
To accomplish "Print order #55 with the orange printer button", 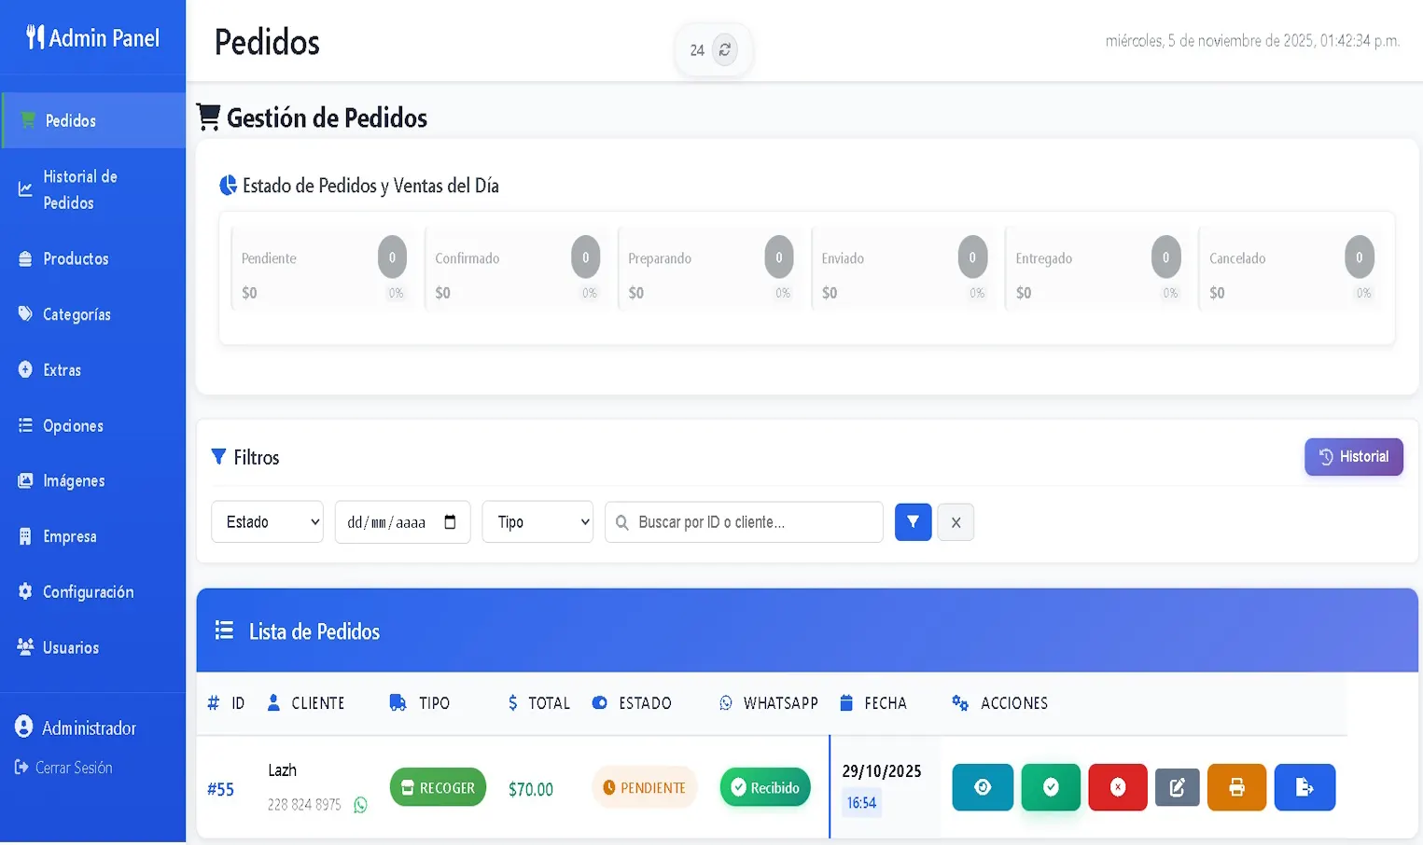I will [1236, 787].
